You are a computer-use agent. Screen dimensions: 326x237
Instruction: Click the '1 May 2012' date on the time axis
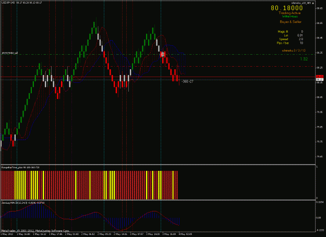pyautogui.click(x=7, y=234)
